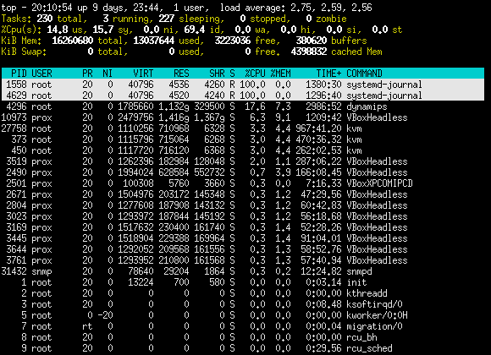Click cached Mem value 4398832
Image resolution: width=491 pixels, height=355 pixels.
pos(308,52)
